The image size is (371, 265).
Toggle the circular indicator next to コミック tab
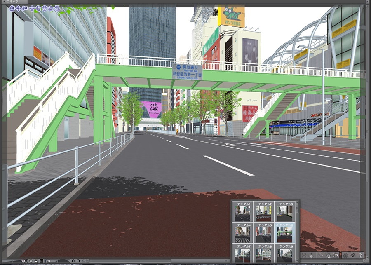(5, 2)
